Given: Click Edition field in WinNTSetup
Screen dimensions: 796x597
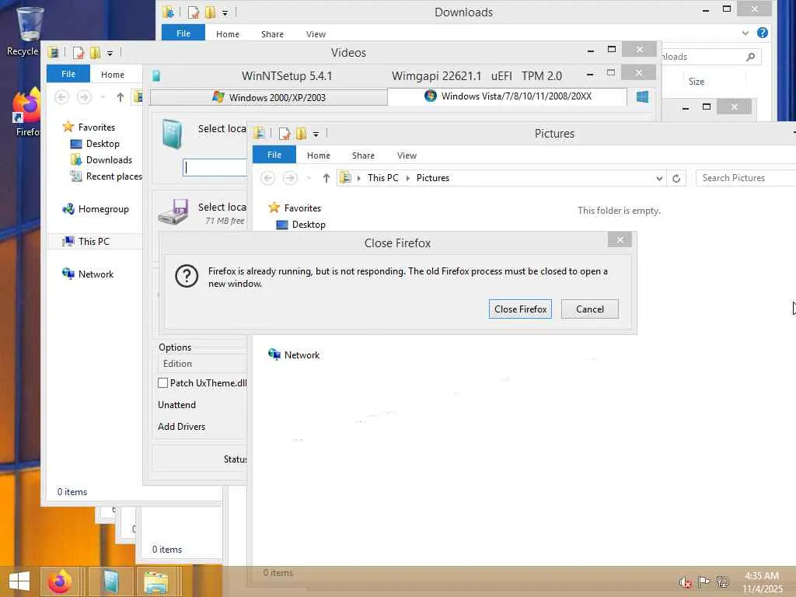Looking at the screenshot, I should [x=203, y=364].
